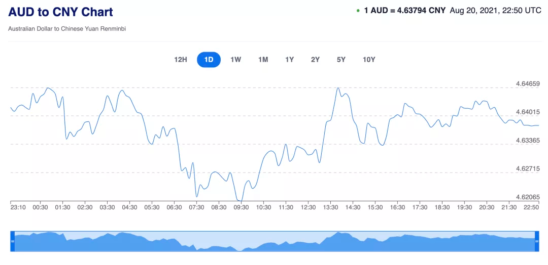Click the 1 AUD = 4.63794 CNY rate
This screenshot has height=265, width=548.
point(404,10)
